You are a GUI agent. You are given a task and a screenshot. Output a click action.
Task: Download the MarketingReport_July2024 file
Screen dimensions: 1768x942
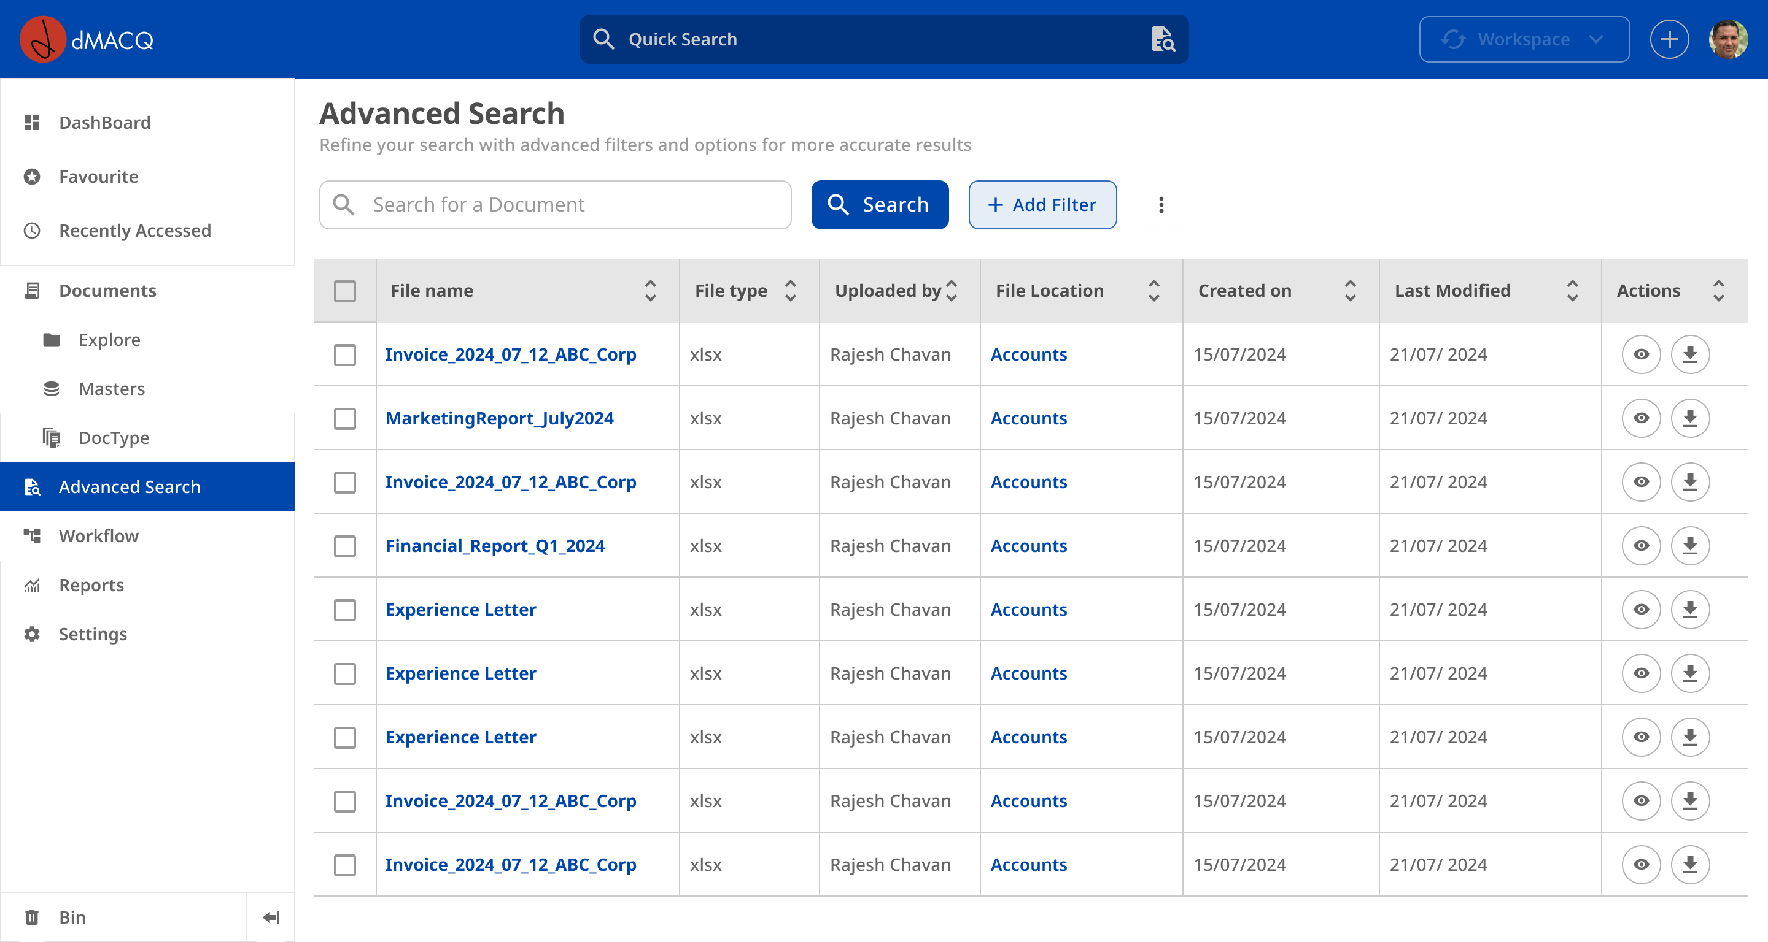click(x=1689, y=418)
